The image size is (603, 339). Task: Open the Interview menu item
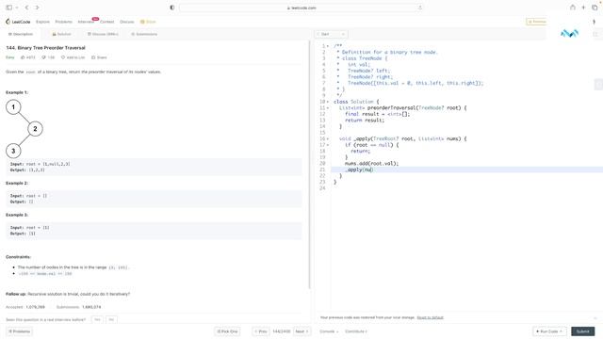pos(86,22)
